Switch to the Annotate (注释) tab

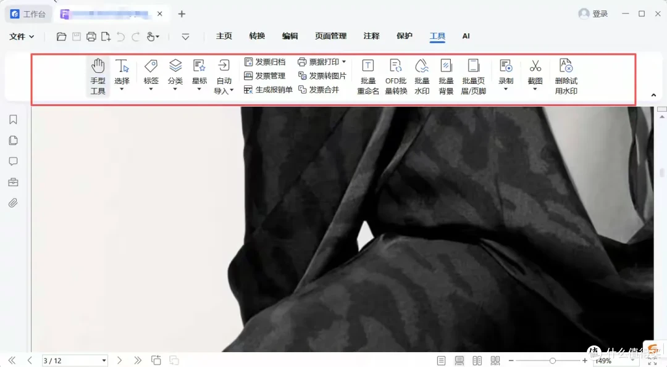[371, 36]
